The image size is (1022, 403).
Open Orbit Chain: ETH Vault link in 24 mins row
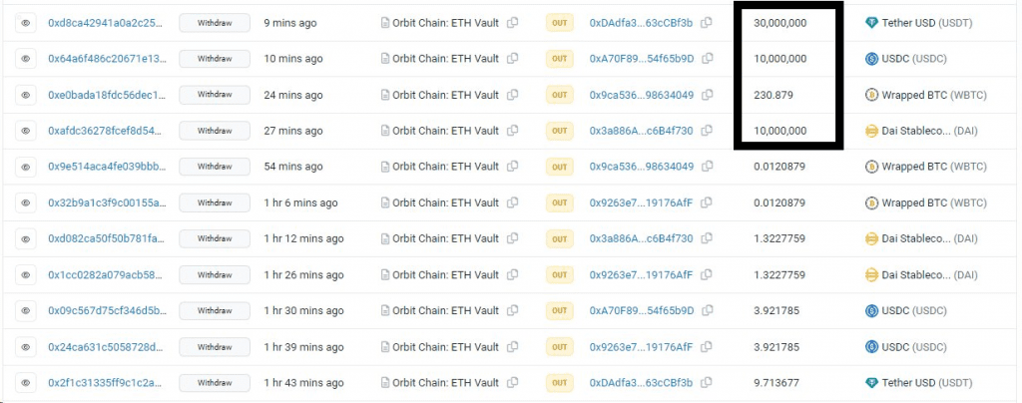445,95
